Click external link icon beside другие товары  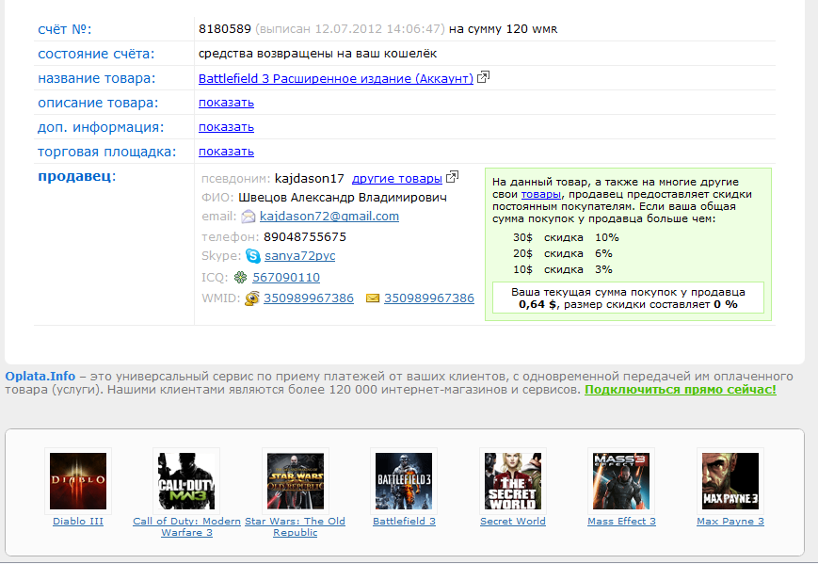[452, 177]
